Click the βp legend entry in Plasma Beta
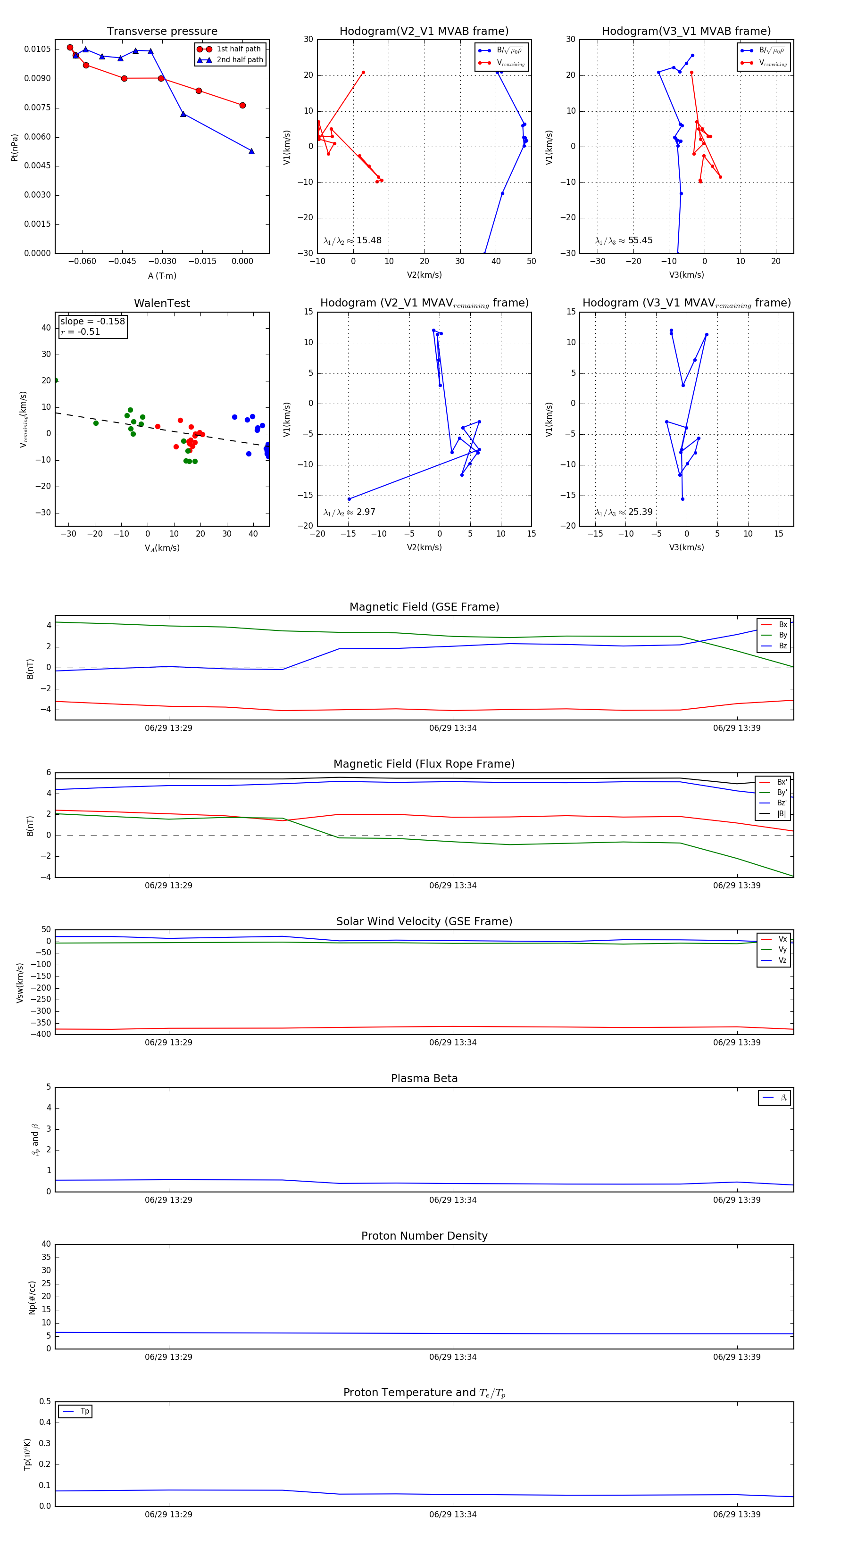 [x=774, y=1098]
